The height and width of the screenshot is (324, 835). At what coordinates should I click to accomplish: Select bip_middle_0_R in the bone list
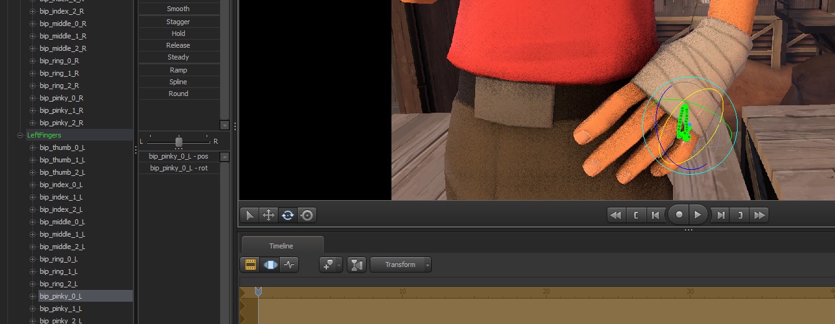(63, 24)
